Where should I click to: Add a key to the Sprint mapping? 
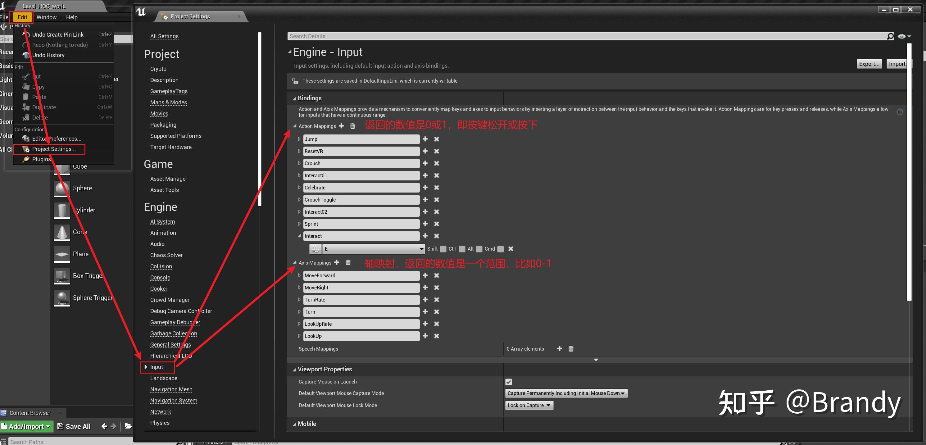click(425, 224)
